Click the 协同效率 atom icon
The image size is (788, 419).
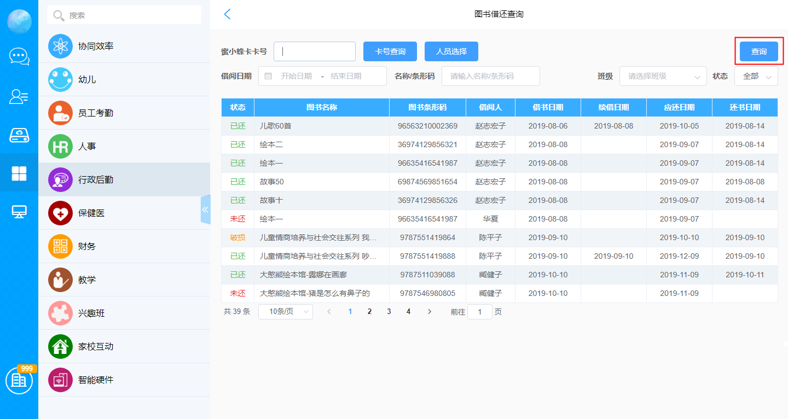[x=60, y=46]
